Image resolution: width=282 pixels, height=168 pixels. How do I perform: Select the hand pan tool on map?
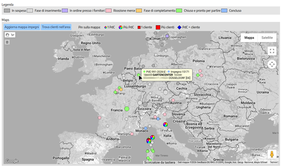[x=7, y=35]
